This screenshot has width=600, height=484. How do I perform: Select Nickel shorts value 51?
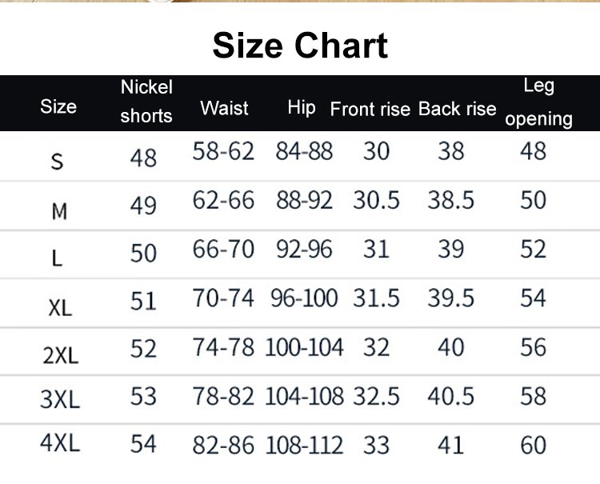pyautogui.click(x=144, y=301)
